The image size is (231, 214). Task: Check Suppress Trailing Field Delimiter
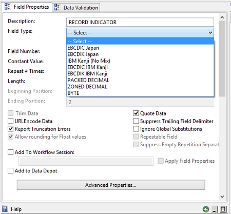pyautogui.click(x=136, y=121)
